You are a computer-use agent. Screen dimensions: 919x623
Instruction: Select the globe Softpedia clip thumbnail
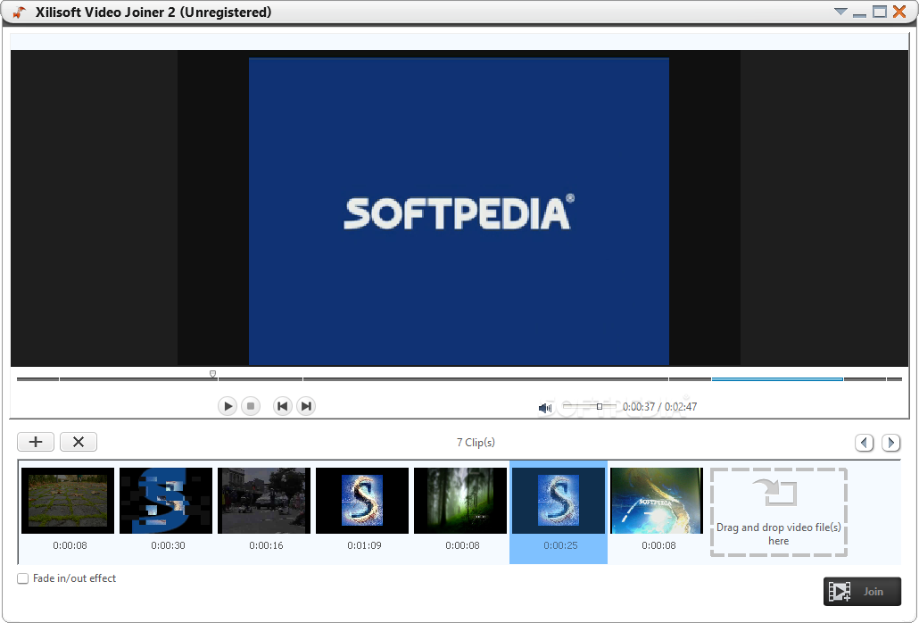[x=657, y=501]
